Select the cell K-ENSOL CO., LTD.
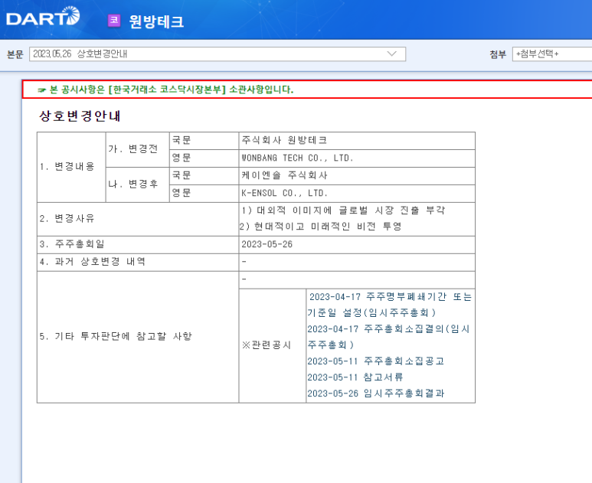 click(357, 194)
